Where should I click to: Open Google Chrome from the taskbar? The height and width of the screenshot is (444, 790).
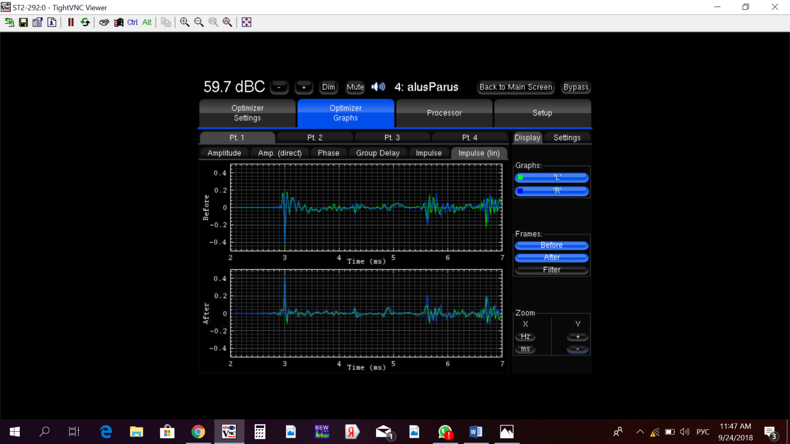click(198, 432)
